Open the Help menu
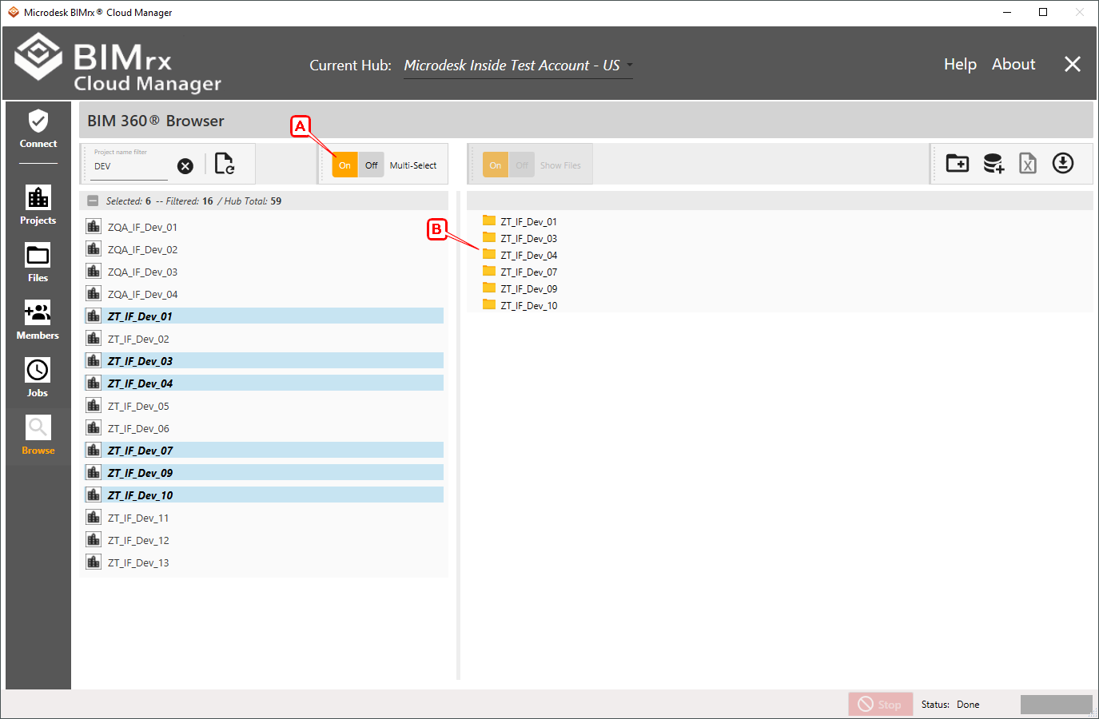 pyautogui.click(x=960, y=64)
